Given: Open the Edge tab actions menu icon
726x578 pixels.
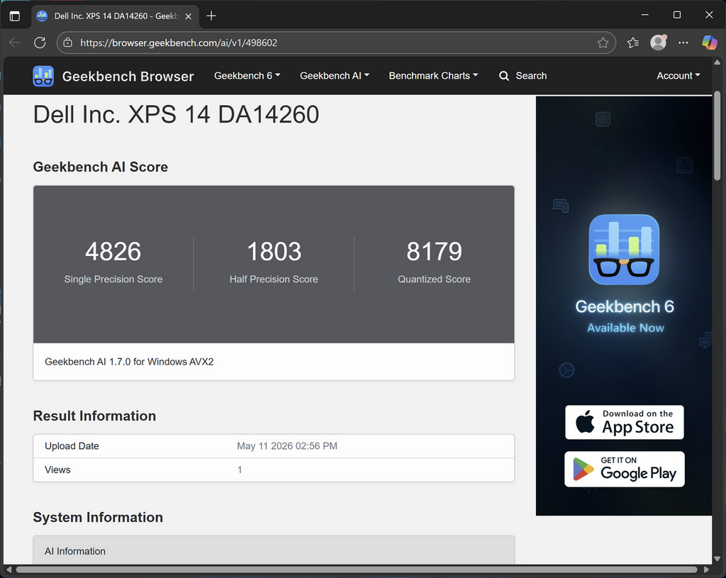Looking at the screenshot, I should pos(15,16).
